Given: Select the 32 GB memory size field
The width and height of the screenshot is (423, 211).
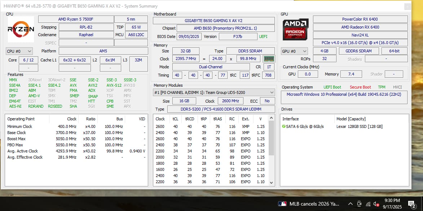Looking at the screenshot, I should tap(186, 51).
